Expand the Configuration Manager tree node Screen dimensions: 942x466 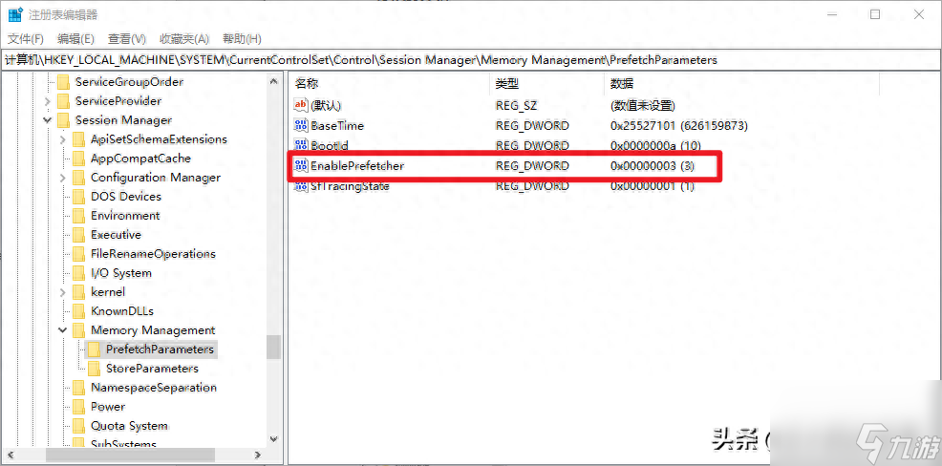pos(63,178)
